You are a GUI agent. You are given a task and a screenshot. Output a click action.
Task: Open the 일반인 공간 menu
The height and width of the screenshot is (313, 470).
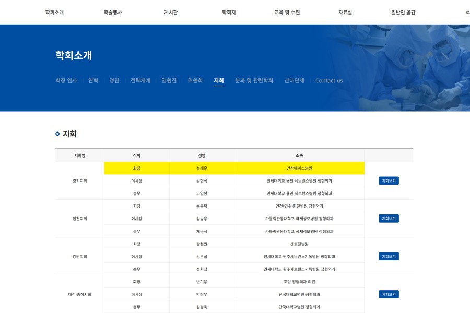tap(403, 13)
